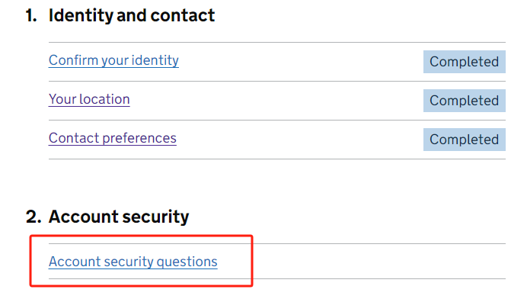527x299 pixels.
Task: Click the word 'identity' in the first link
Action: [x=155, y=60]
